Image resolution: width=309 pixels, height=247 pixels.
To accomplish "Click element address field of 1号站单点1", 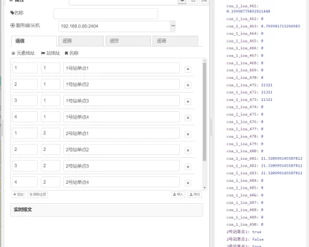I will pos(25,68).
